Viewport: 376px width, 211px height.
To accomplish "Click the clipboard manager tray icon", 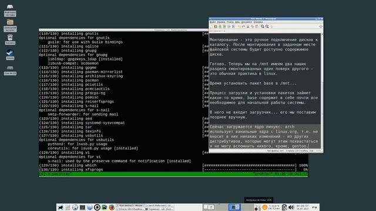I will point(284,207).
